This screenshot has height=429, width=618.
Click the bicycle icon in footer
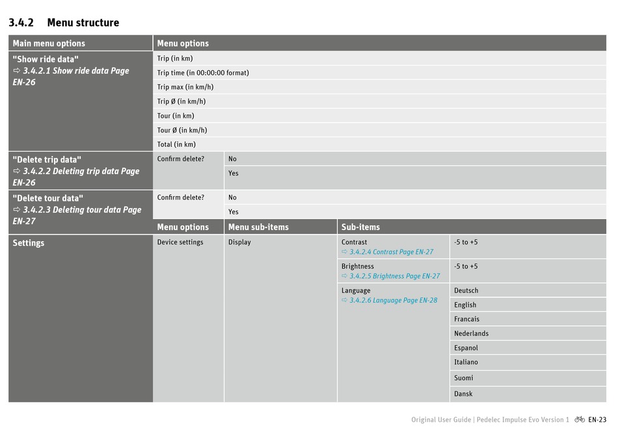[580, 419]
